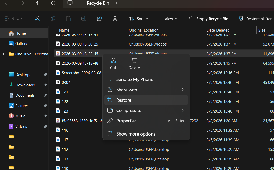274x171 pixels.
Task: Click the Up arrow navigation icon
Action: pyautogui.click(x=38, y=3)
